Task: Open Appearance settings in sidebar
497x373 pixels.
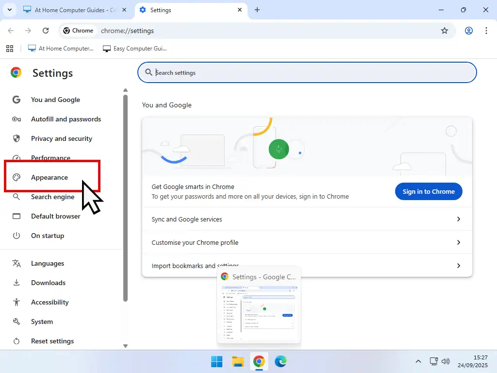Action: (x=50, y=177)
